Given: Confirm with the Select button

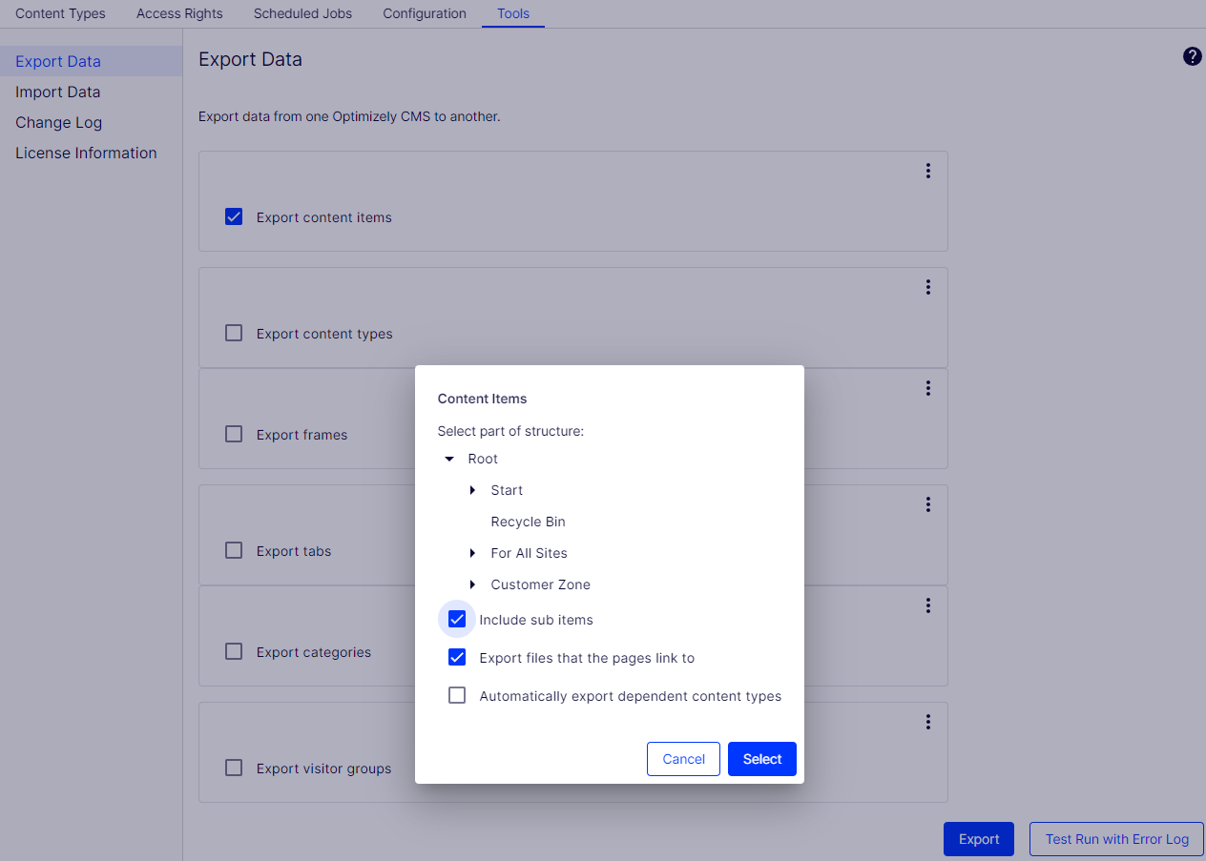Looking at the screenshot, I should coord(762,759).
